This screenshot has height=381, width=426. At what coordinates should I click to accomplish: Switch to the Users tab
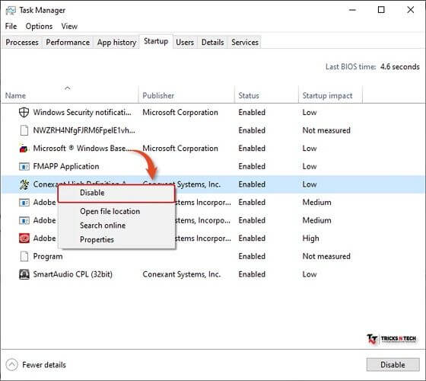click(x=185, y=43)
